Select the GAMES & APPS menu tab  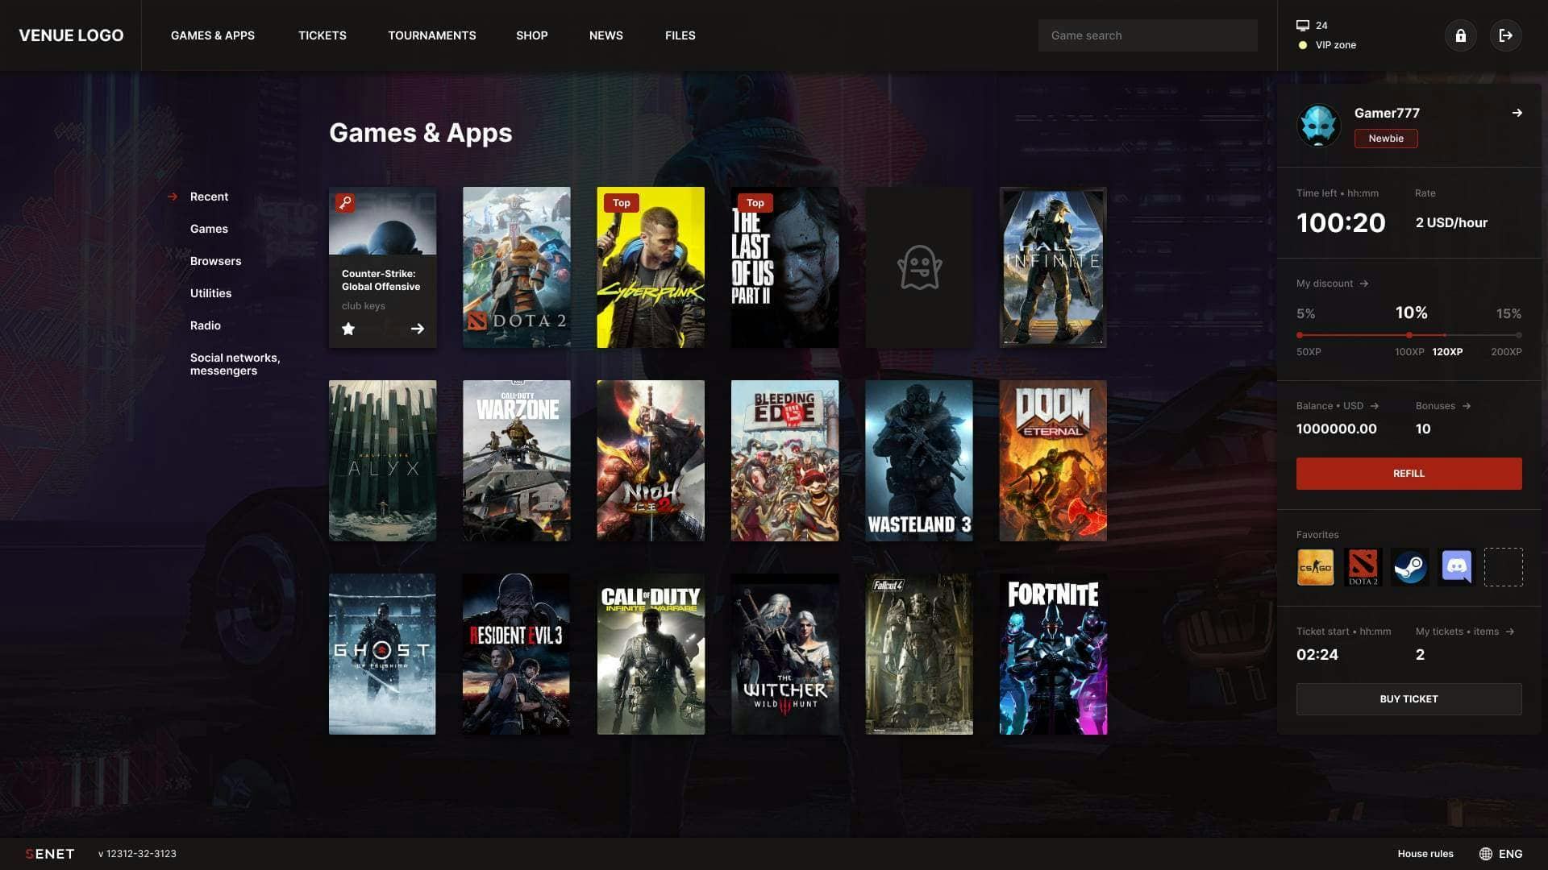213,34
